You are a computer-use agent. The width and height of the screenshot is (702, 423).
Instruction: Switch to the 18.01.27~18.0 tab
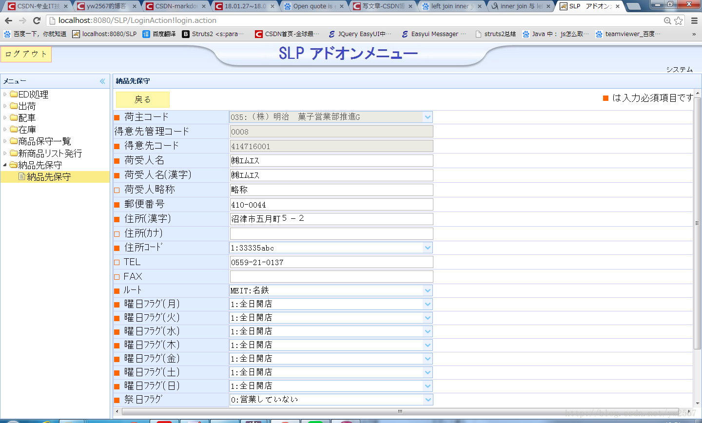point(245,6)
